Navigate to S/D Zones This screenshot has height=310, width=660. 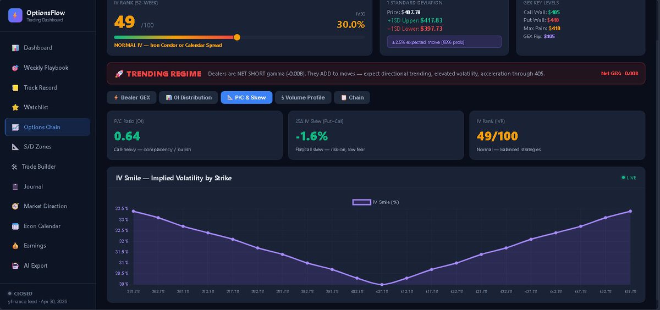47,147
